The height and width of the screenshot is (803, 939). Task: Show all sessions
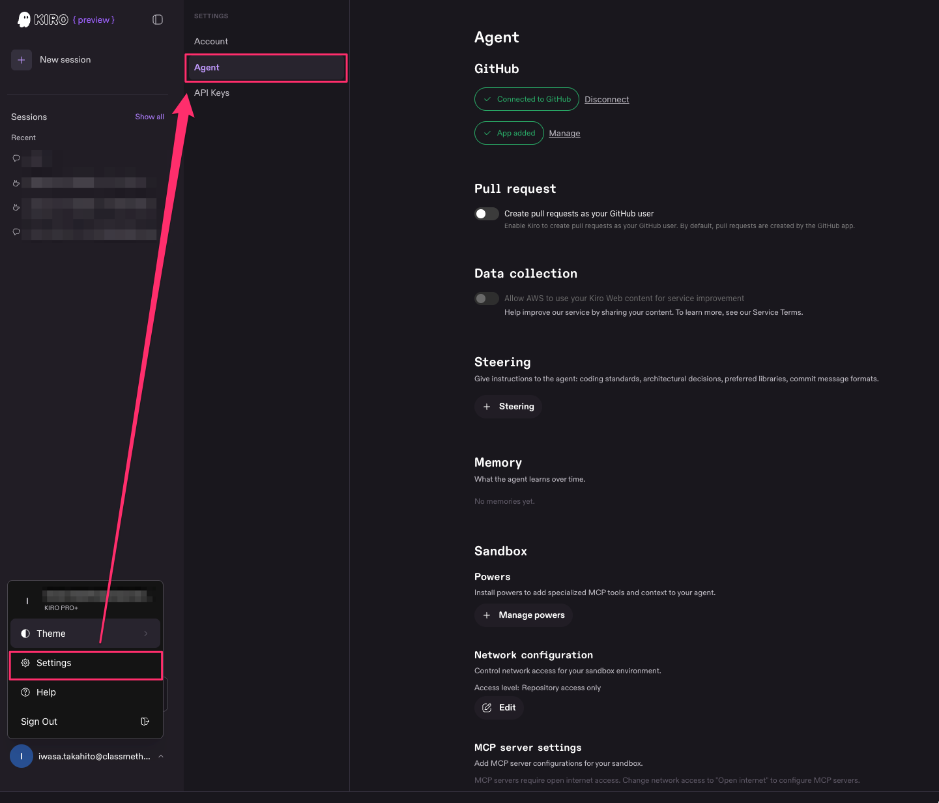pos(150,117)
